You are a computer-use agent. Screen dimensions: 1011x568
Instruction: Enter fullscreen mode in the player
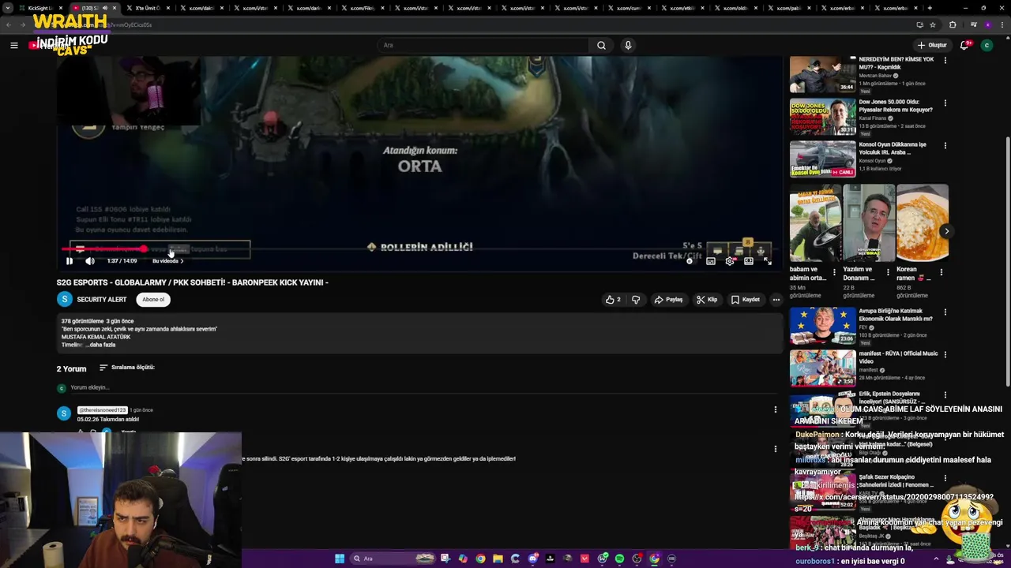tap(767, 261)
